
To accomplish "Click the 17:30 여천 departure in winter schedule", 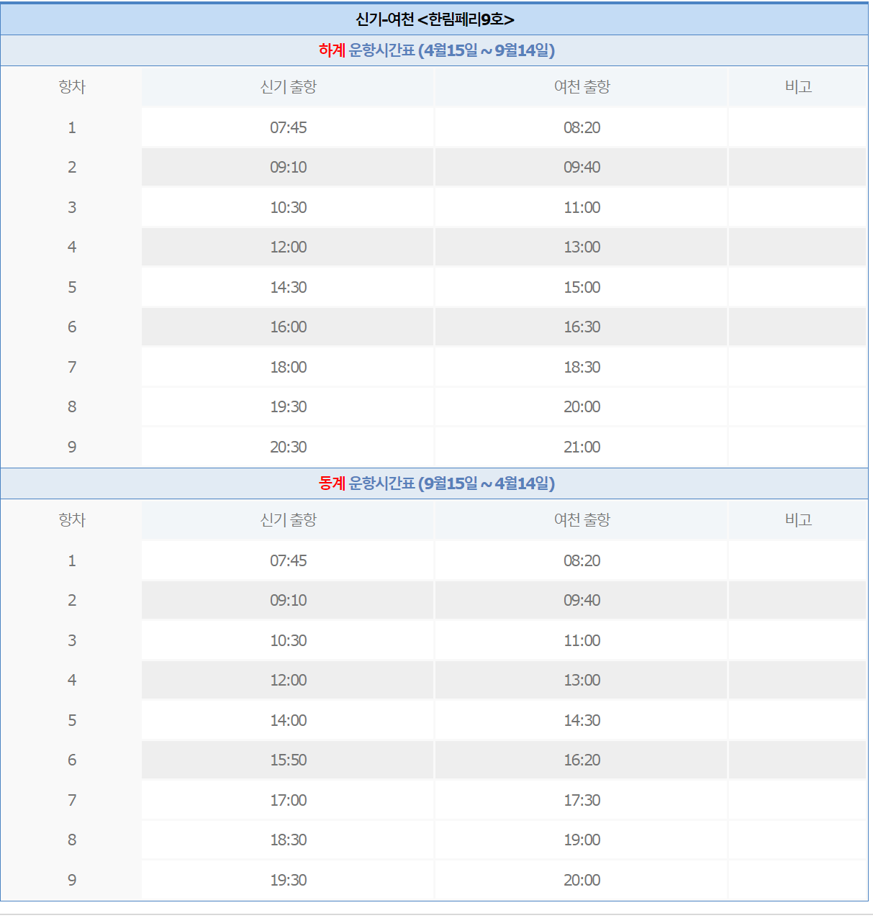I will point(580,800).
